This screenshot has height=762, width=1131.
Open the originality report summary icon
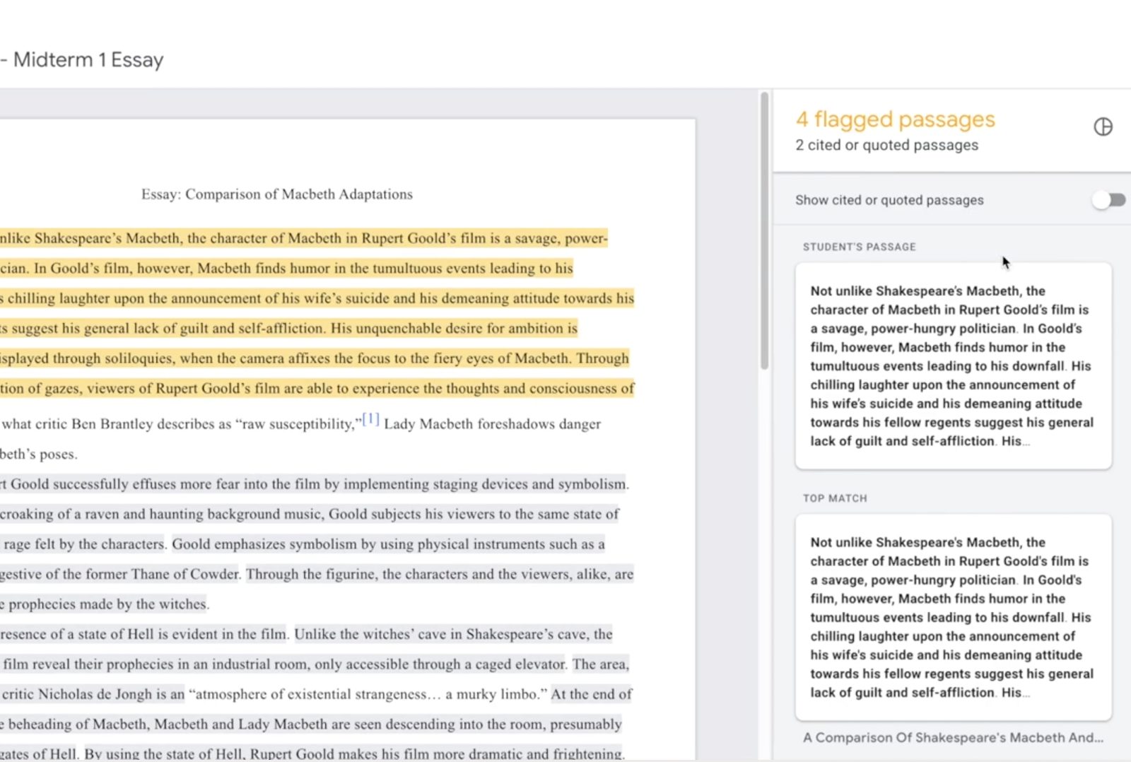pos(1103,127)
